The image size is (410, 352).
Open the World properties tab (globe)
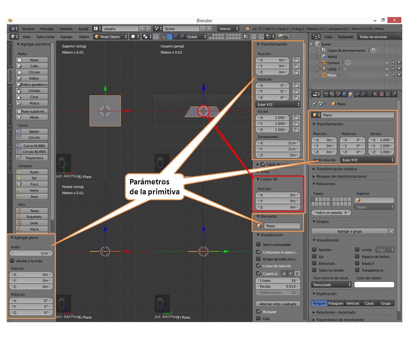click(344, 94)
